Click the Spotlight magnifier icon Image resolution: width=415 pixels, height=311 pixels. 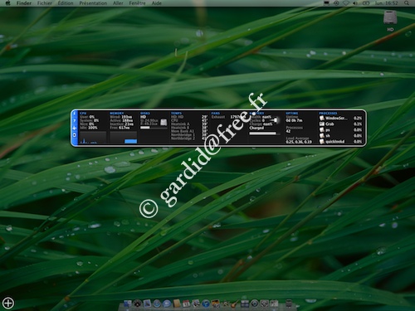click(407, 3)
